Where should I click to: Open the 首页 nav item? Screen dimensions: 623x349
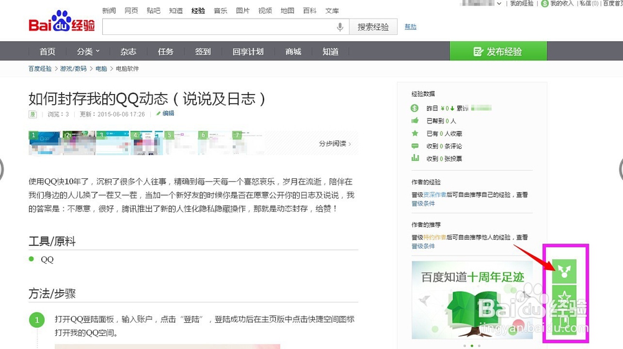47,52
